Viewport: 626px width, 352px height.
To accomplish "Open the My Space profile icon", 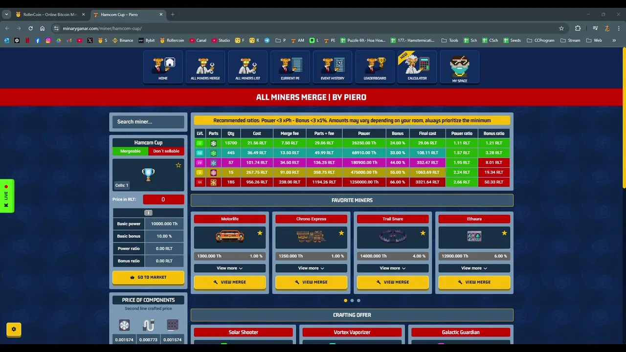I will 460,67.
